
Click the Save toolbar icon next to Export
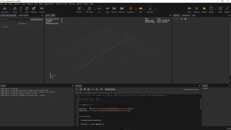tap(21, 9)
